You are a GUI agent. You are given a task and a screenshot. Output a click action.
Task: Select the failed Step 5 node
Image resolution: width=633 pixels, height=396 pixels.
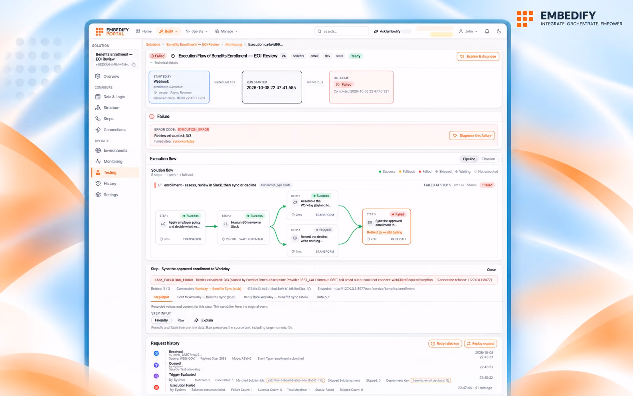click(x=386, y=226)
